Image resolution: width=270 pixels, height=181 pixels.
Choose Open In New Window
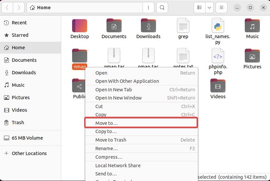141,98
